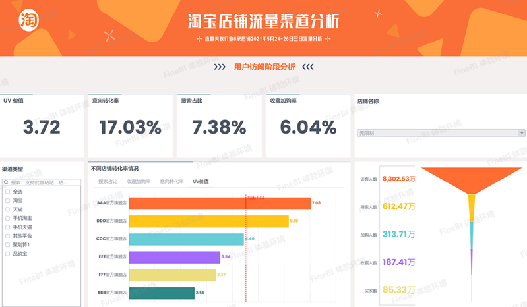This screenshot has height=307, width=527.
Task: Enable the 手机淘宝 checkbox
Action: coord(7,217)
